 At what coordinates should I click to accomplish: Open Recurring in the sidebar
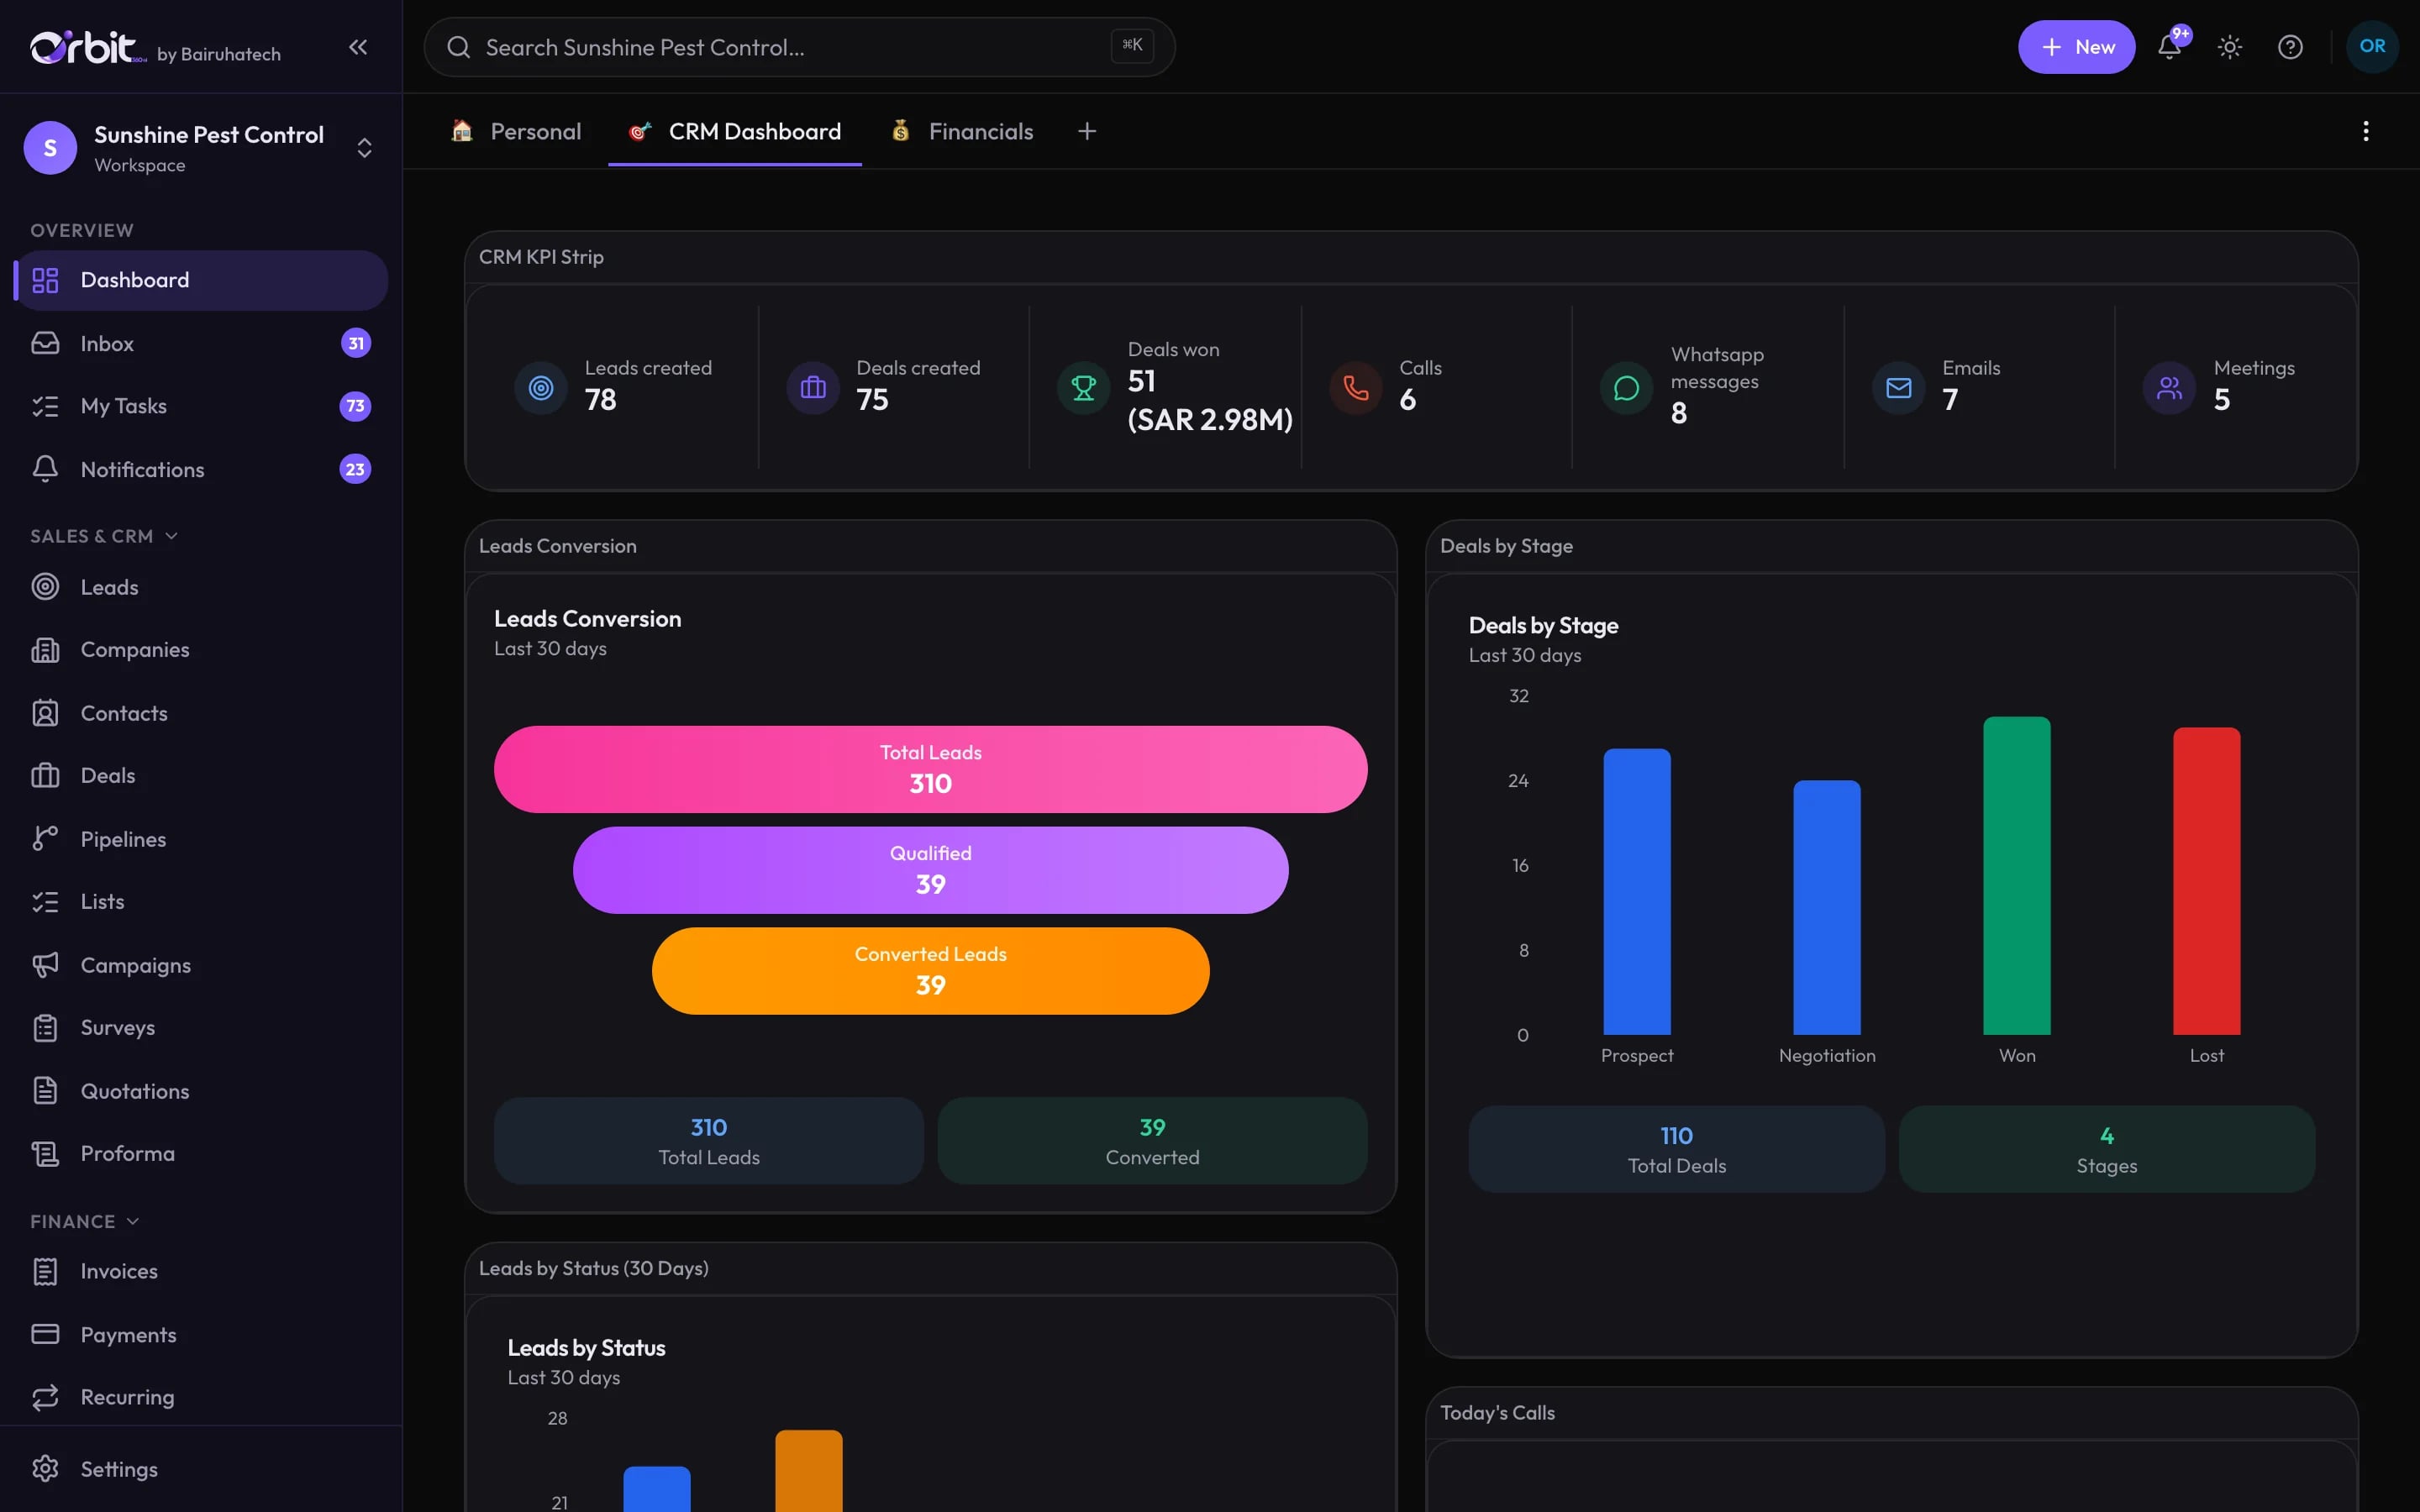[x=200, y=1397]
